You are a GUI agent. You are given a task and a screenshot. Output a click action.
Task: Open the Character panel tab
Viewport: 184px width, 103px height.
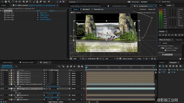pos(179,40)
